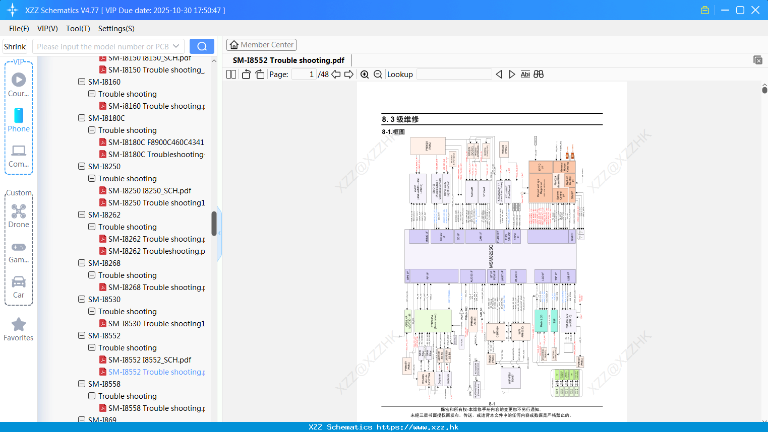Zoom out of the PDF
The image size is (768, 432).
(378, 75)
